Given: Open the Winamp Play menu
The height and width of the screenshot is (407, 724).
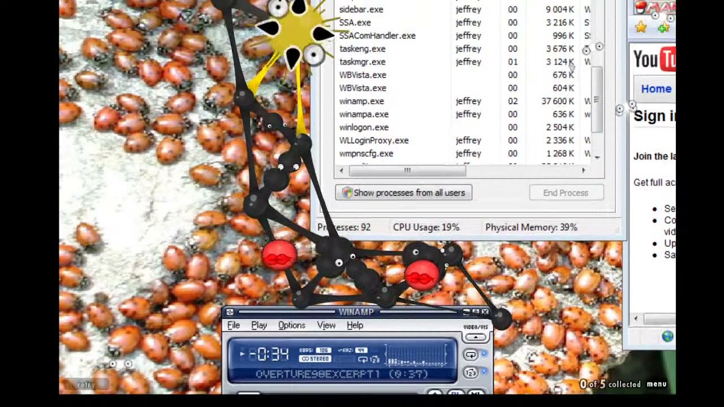Looking at the screenshot, I should pyautogui.click(x=259, y=325).
